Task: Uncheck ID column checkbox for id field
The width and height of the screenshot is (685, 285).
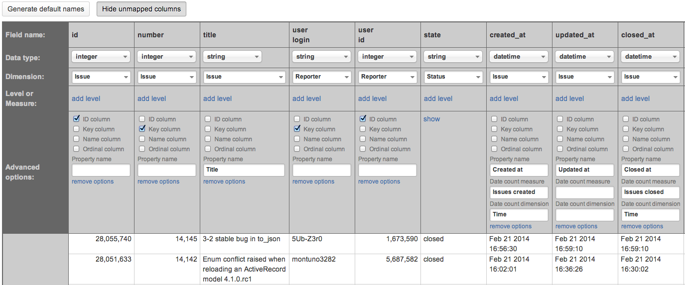Action: click(x=76, y=119)
